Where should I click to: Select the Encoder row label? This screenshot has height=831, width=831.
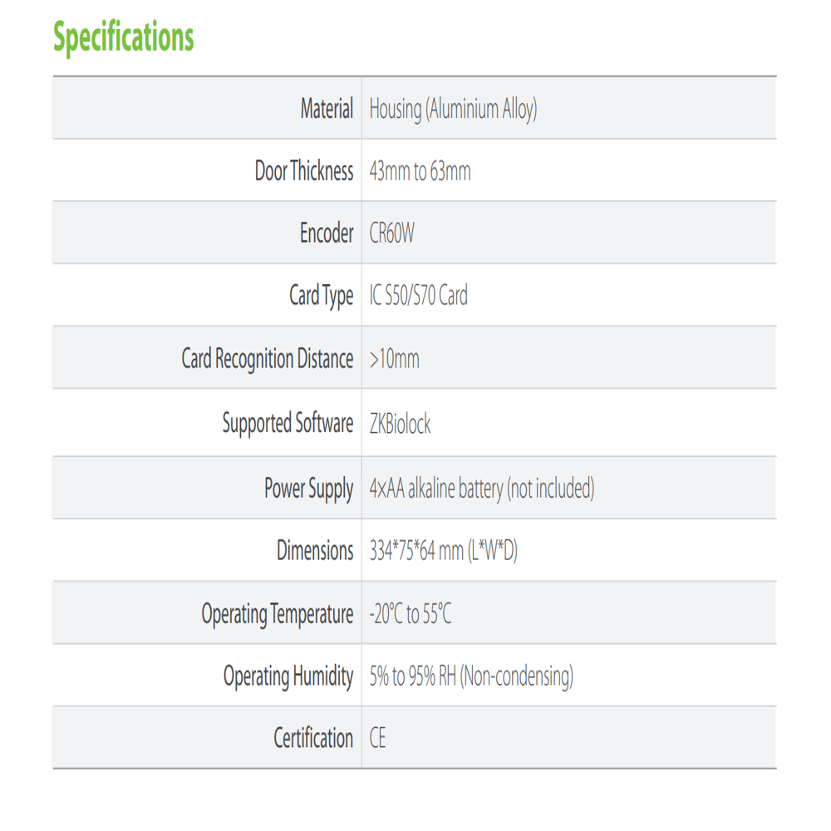pos(327,233)
